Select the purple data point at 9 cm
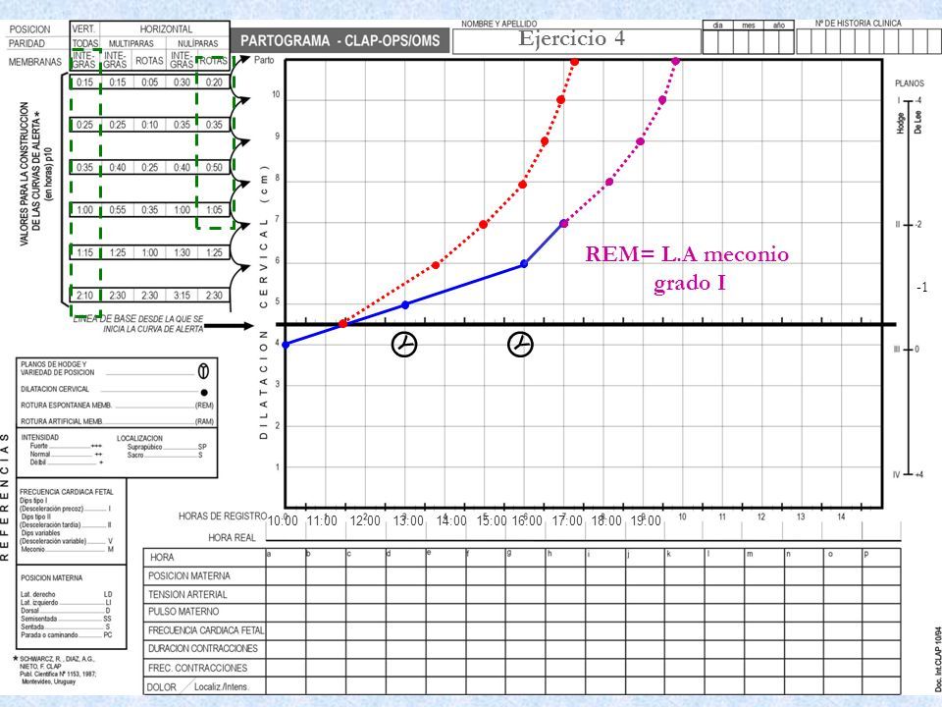Image resolution: width=942 pixels, height=707 pixels. 641,141
